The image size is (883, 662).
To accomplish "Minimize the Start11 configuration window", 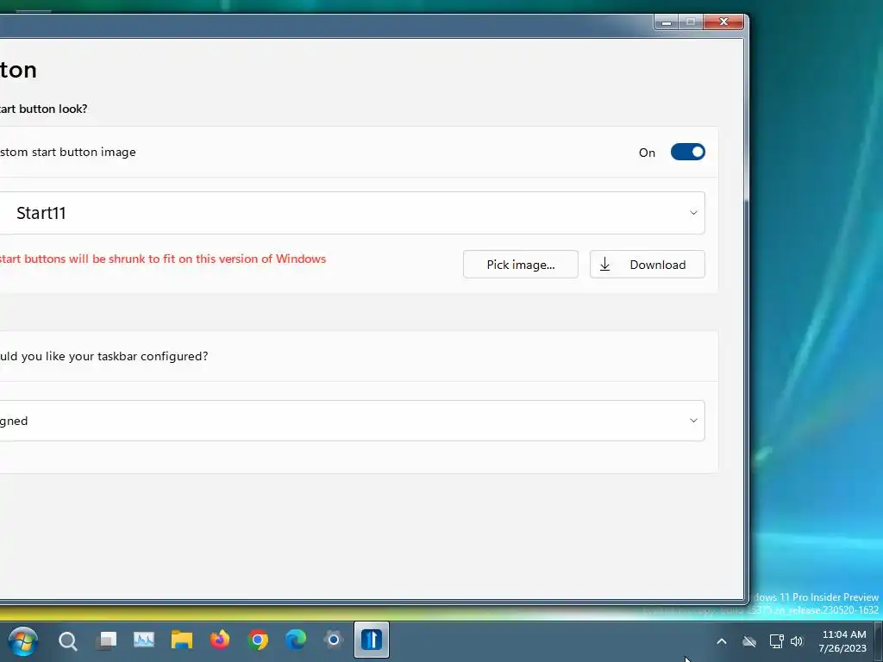I will pyautogui.click(x=667, y=22).
